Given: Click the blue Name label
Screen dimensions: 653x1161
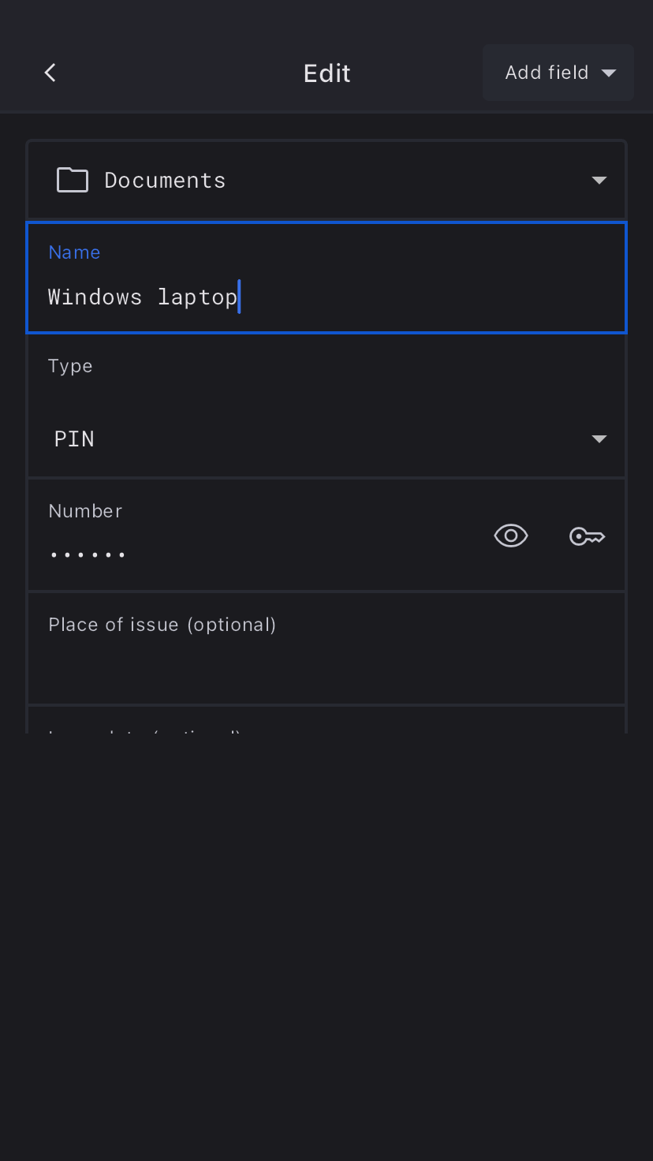Looking at the screenshot, I should click(74, 252).
